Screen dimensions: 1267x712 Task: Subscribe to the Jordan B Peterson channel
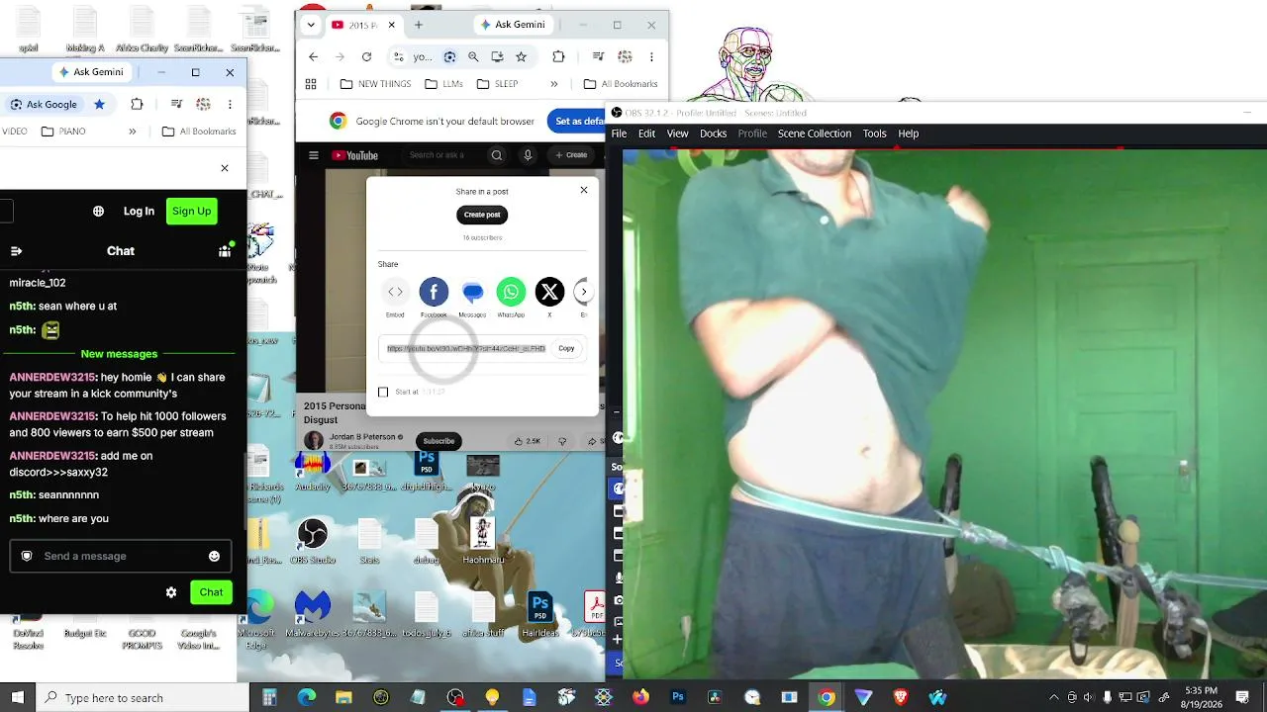(x=439, y=441)
